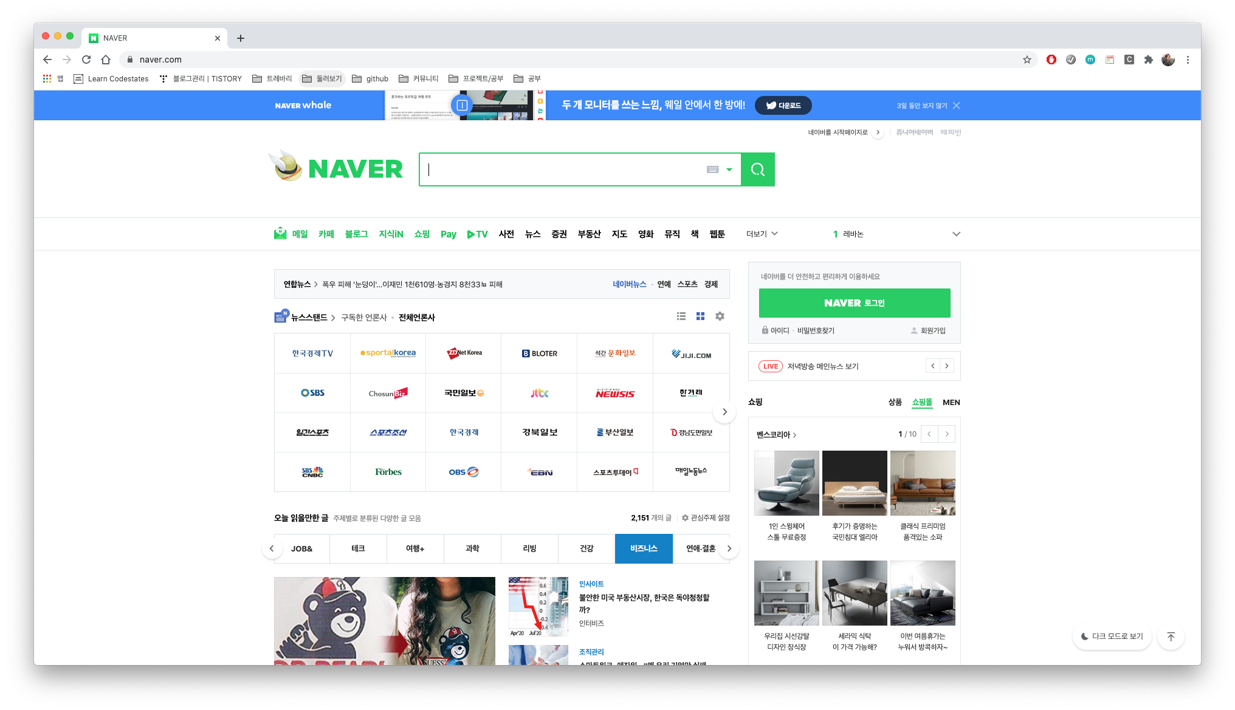Click scroll-to-top arrow button
1235x710 pixels.
click(x=1171, y=637)
